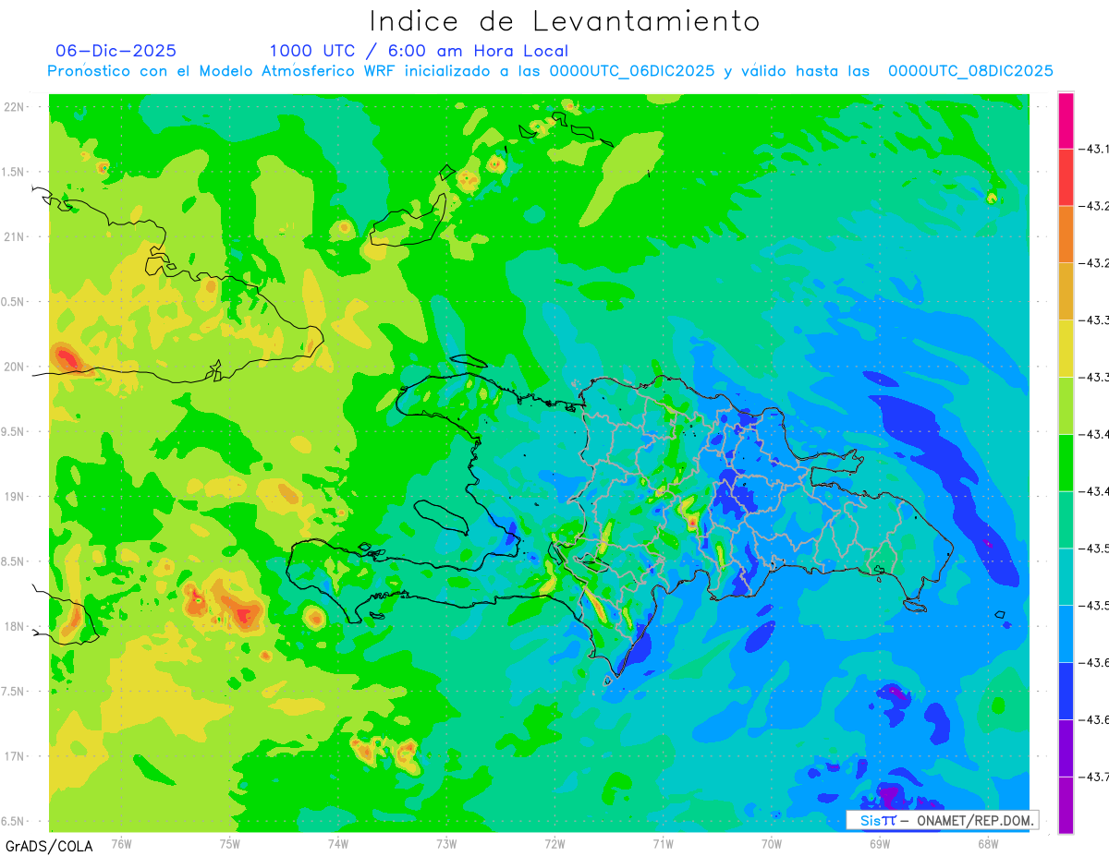
Task: Select the yellow swatch in the color scale
Action: click(x=1066, y=349)
